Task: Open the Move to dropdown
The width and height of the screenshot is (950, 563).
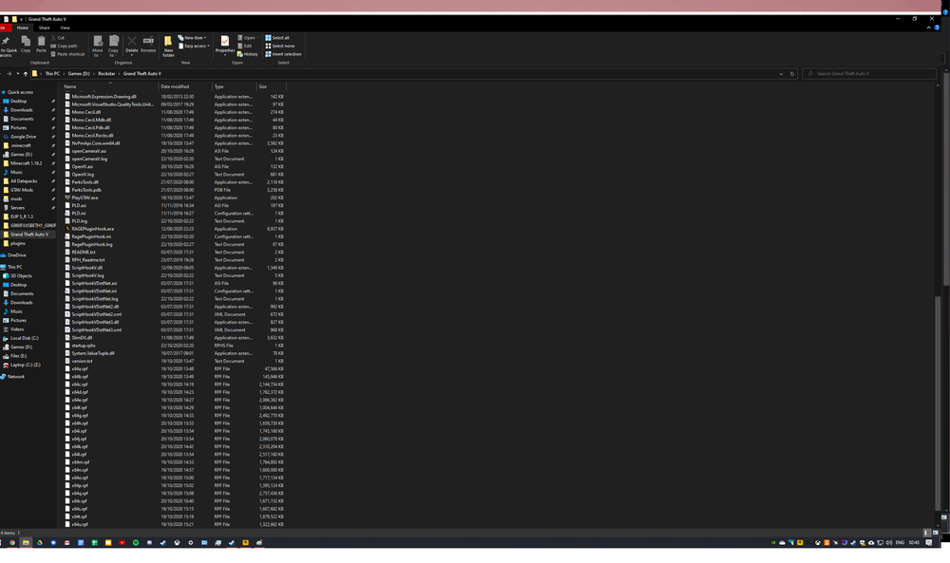Action: click(98, 55)
